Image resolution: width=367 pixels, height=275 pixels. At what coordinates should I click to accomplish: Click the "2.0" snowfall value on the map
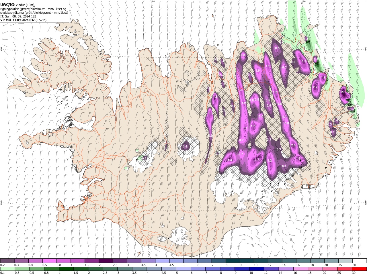pos(293,145)
